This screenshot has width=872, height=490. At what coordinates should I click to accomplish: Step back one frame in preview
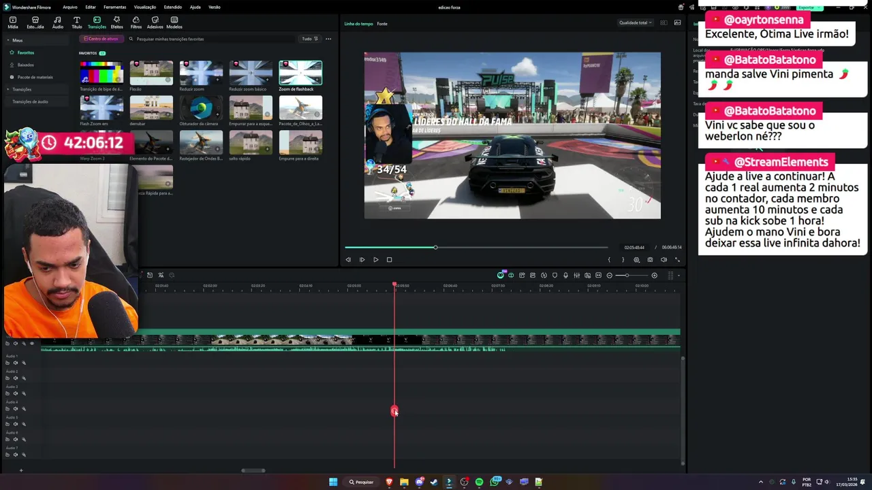tap(348, 259)
